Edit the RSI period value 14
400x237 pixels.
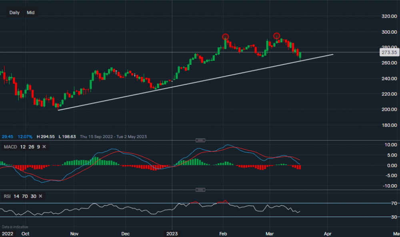tap(16, 196)
